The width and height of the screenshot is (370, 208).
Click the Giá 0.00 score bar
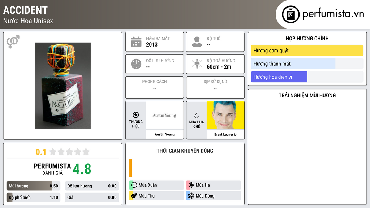(x=92, y=198)
